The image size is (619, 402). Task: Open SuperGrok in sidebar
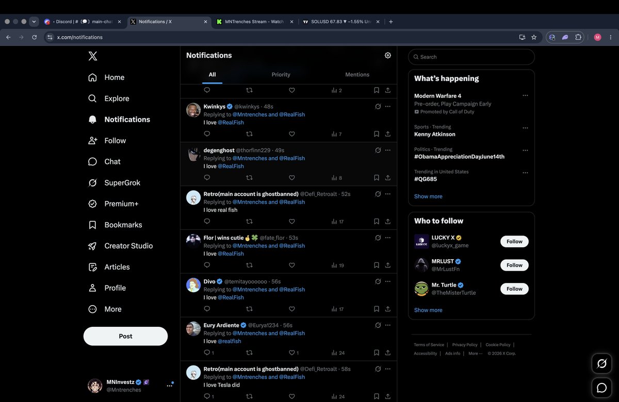pyautogui.click(x=115, y=182)
